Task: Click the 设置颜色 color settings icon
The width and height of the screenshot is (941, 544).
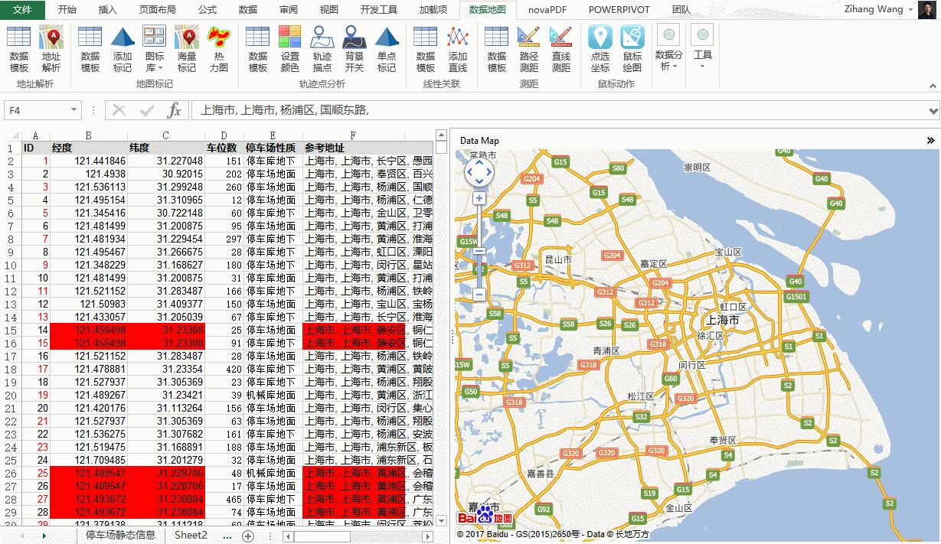Action: coord(290,49)
